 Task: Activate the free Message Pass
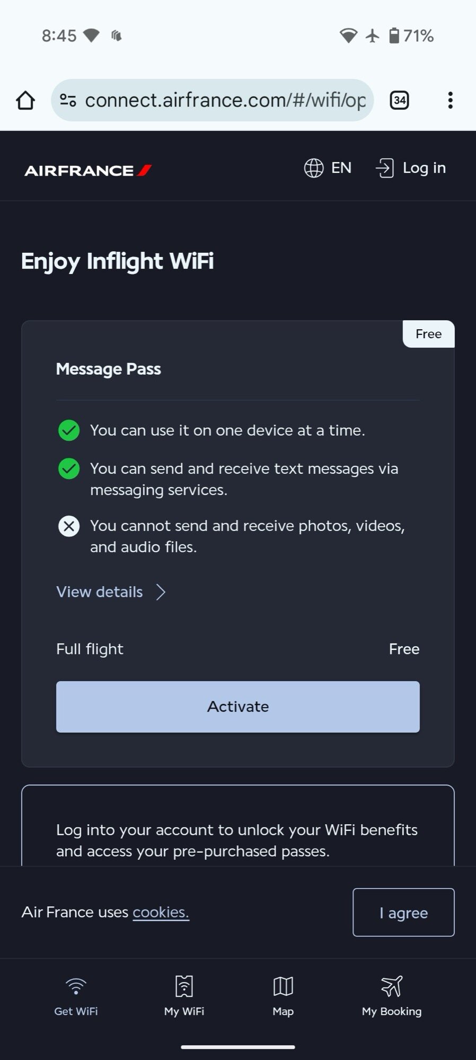click(238, 706)
